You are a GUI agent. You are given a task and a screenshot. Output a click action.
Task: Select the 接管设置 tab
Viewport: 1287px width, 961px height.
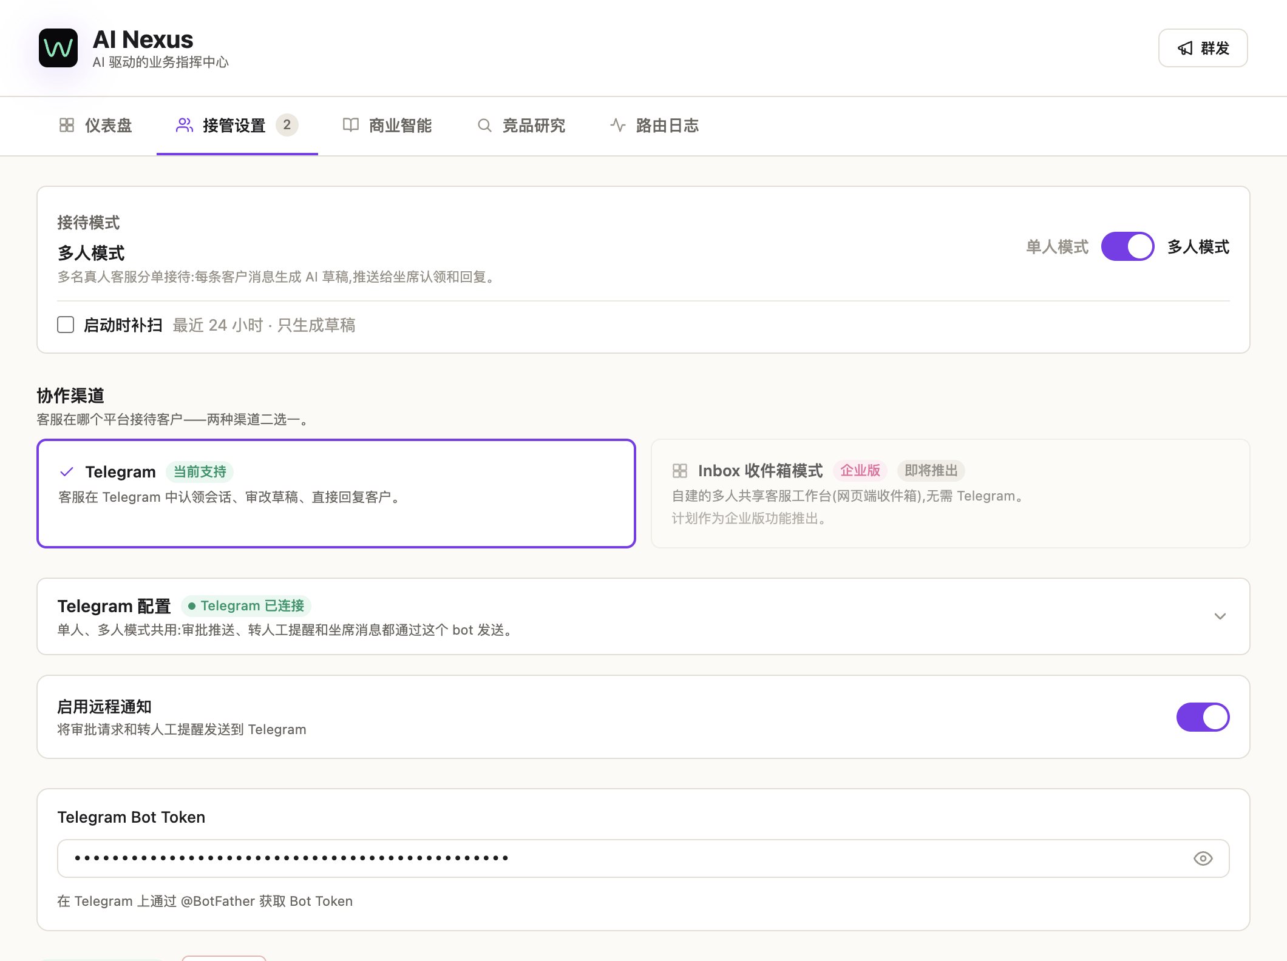point(237,126)
